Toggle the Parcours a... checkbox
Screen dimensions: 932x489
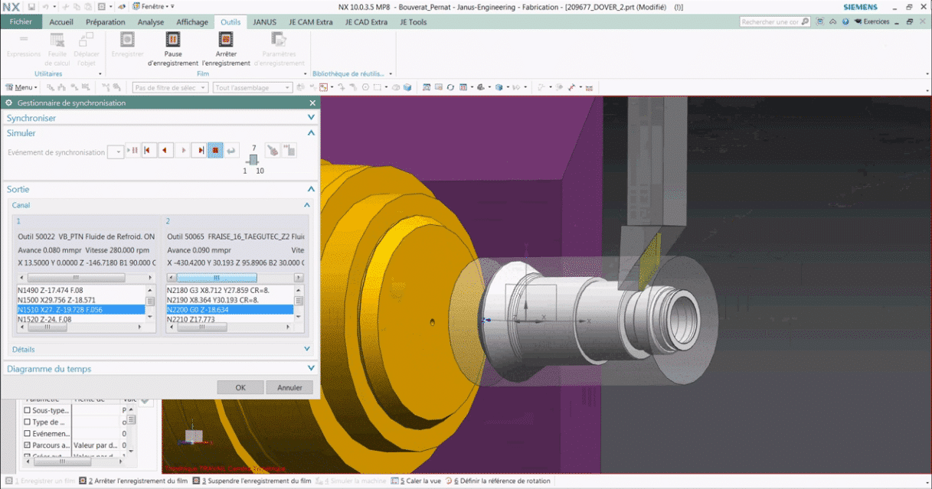(28, 445)
